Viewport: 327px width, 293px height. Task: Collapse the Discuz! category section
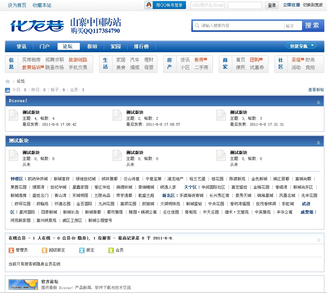coord(318,102)
